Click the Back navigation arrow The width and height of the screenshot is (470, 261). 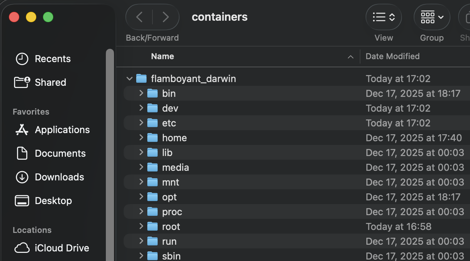140,17
